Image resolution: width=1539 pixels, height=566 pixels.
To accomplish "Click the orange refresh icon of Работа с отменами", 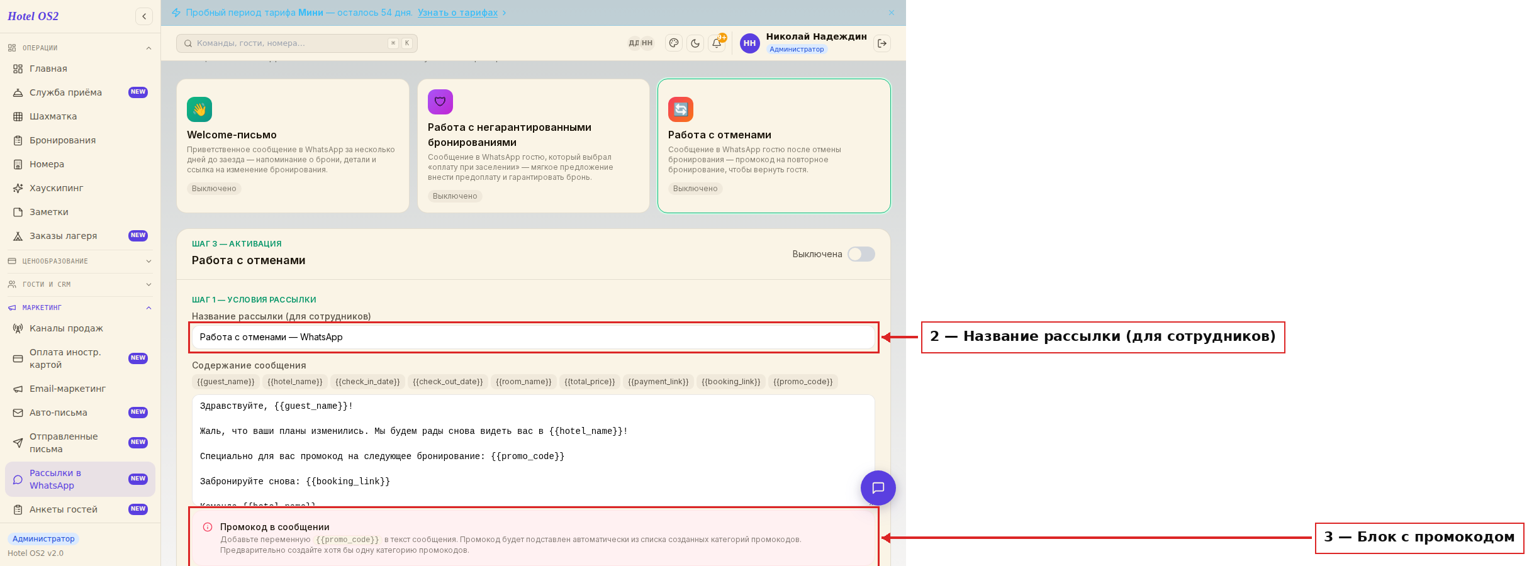I will coord(681,109).
